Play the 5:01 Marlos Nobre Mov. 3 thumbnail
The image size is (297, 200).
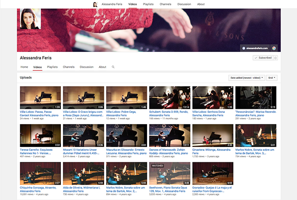256,136
